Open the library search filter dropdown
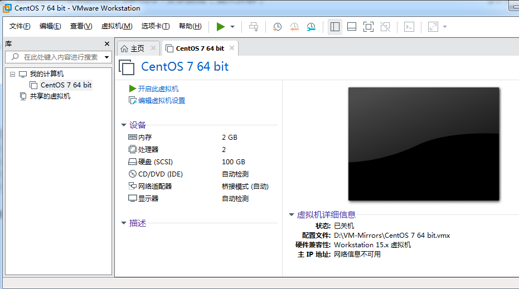 (x=106, y=57)
